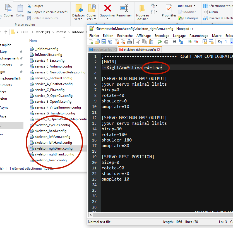
Task: Toggle word wrap in Notepad++ toolbar
Action: pyautogui.click(x=220, y=42)
